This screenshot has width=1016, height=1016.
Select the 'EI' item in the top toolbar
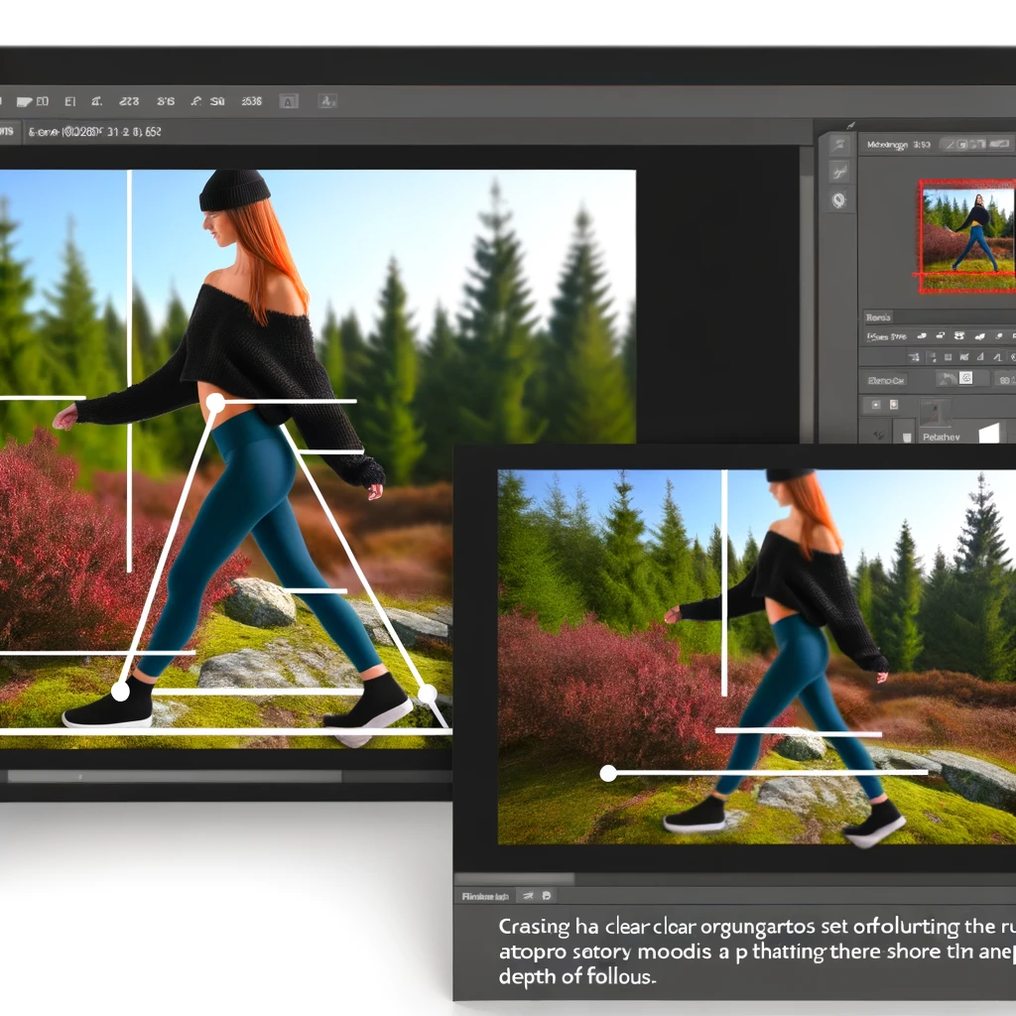70,101
